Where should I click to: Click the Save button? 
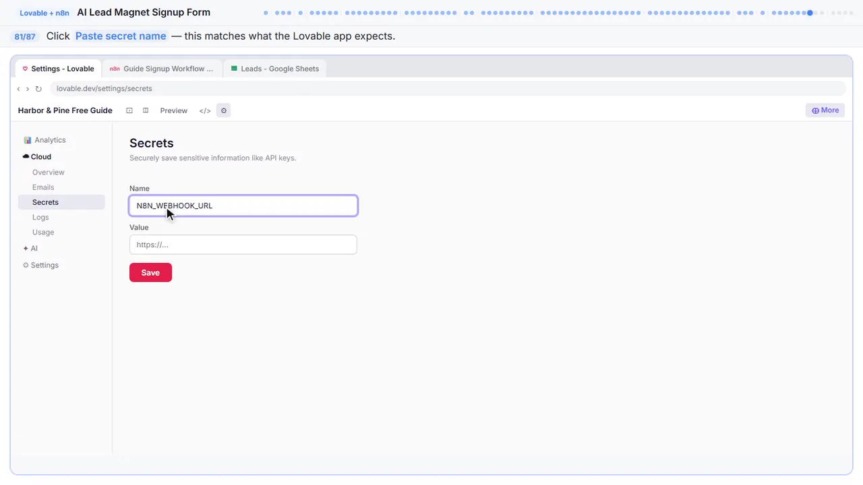click(150, 272)
